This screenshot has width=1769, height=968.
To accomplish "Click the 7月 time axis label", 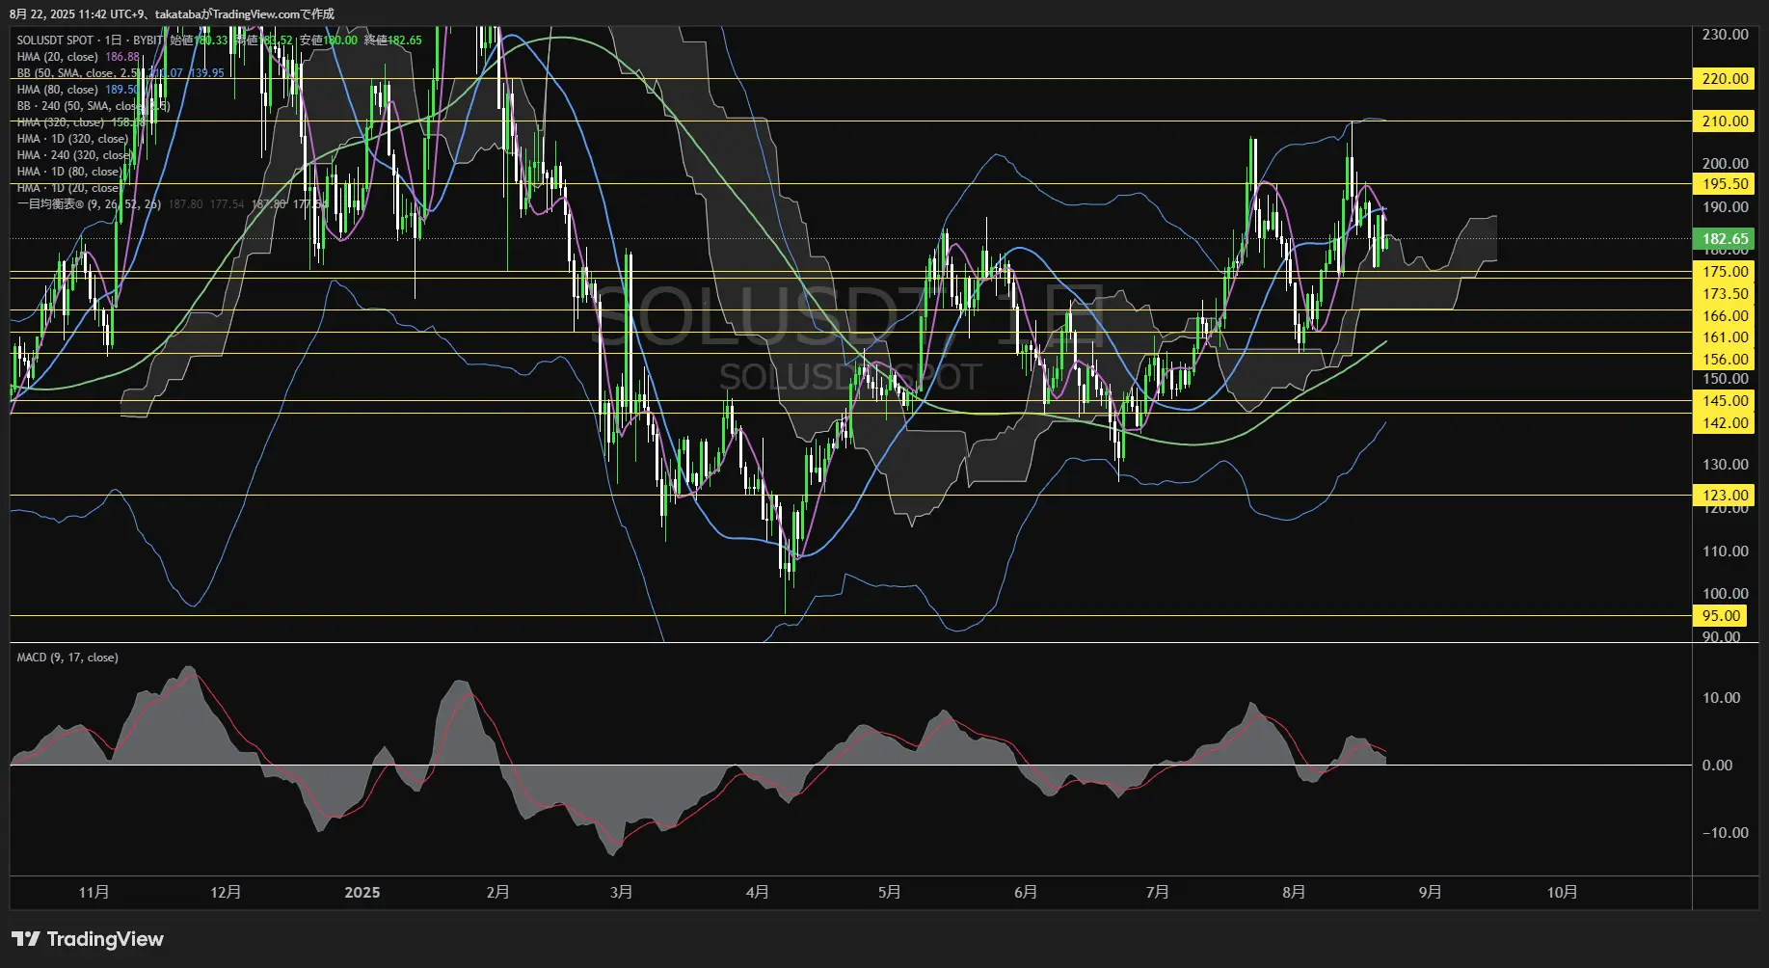I will point(1158,893).
